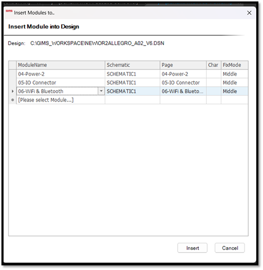Click the Insert button
The width and height of the screenshot is (263, 270).
pos(193,248)
